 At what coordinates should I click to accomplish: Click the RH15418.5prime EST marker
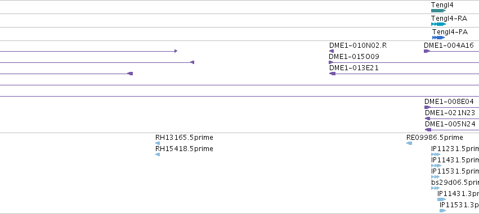pos(158,154)
